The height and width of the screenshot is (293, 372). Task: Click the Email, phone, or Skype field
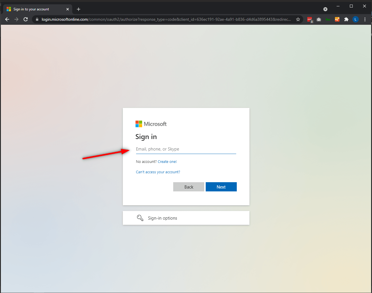186,149
